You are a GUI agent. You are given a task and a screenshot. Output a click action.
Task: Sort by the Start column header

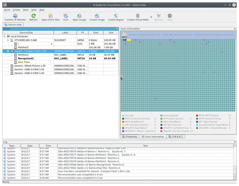pyautogui.click(x=96, y=33)
